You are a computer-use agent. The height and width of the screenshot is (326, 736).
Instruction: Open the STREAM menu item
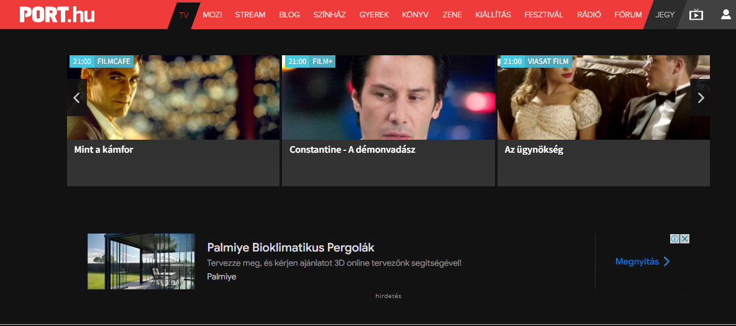click(250, 14)
